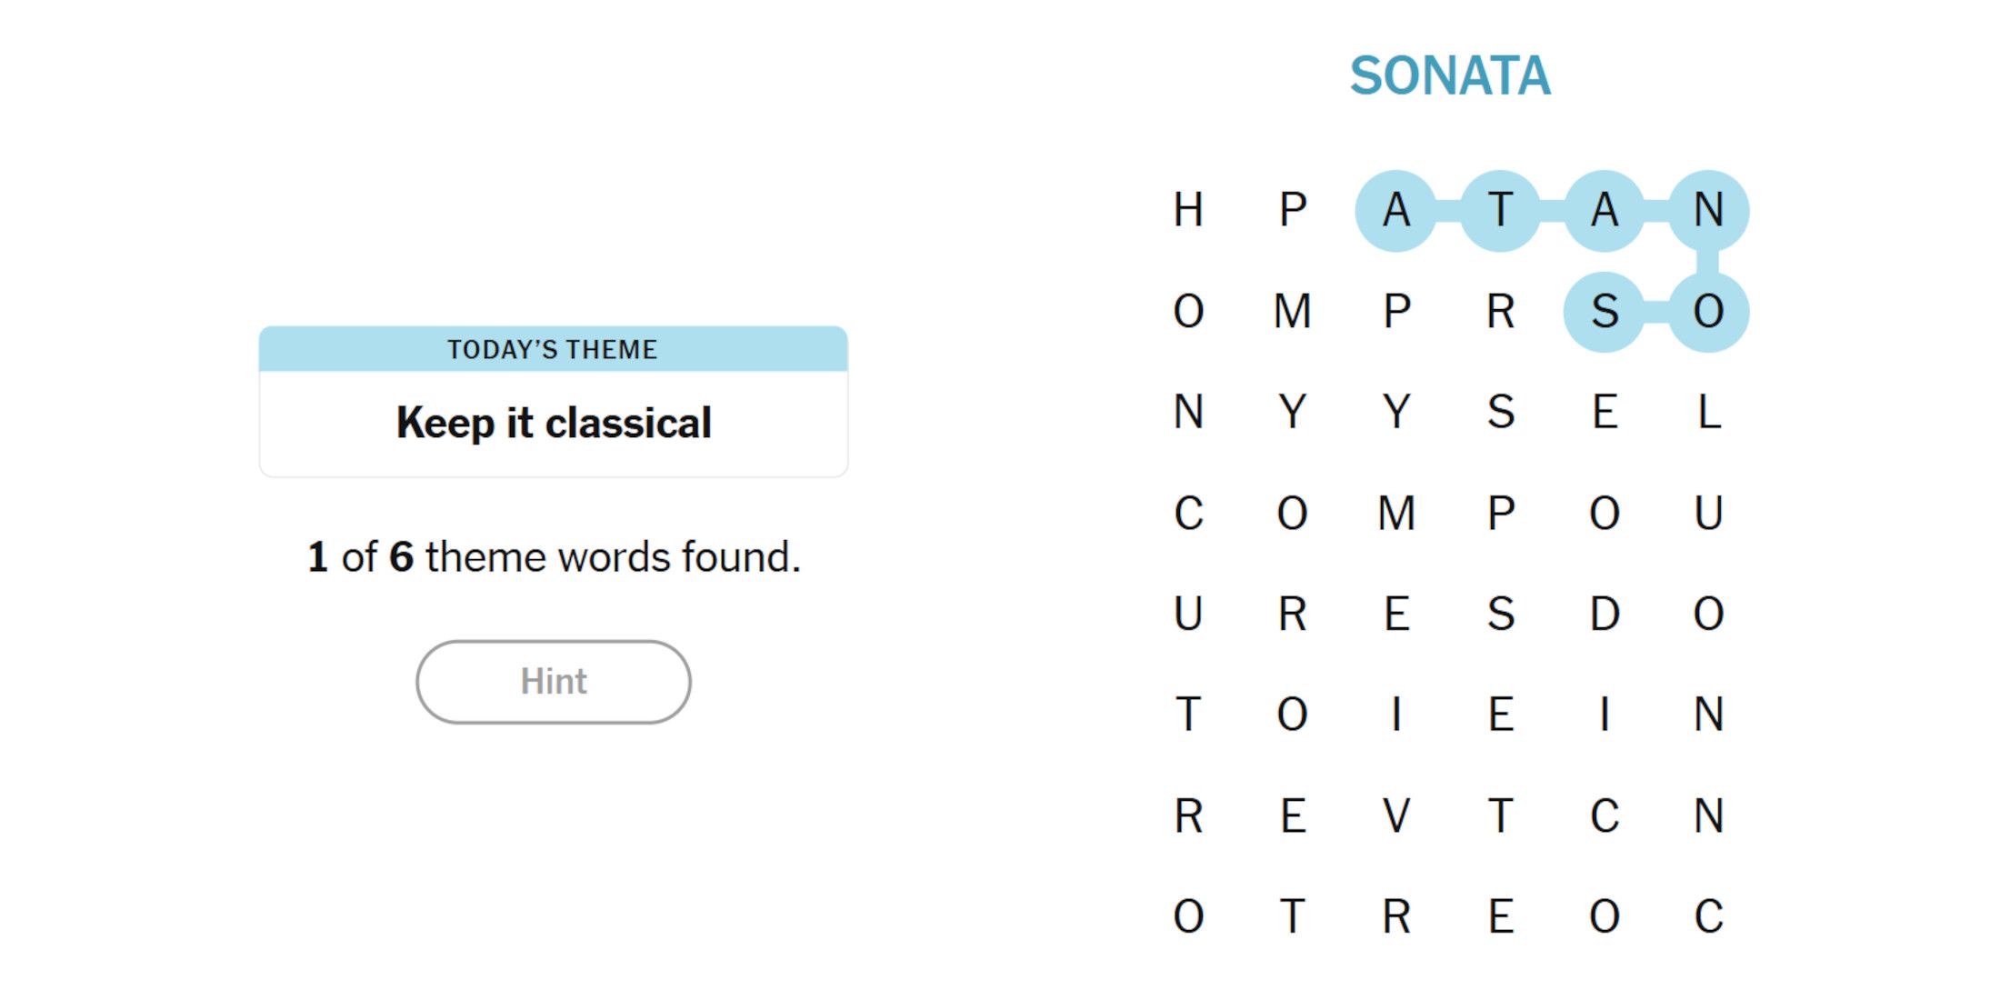Click the highlighted S of SONATA
This screenshot has height=1000, width=2000.
(x=1605, y=312)
